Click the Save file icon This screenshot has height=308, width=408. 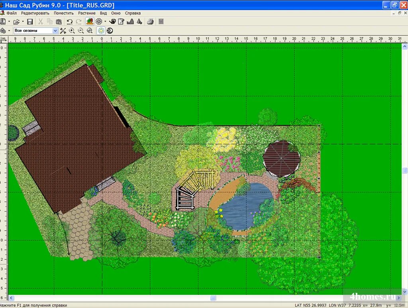pos(30,22)
